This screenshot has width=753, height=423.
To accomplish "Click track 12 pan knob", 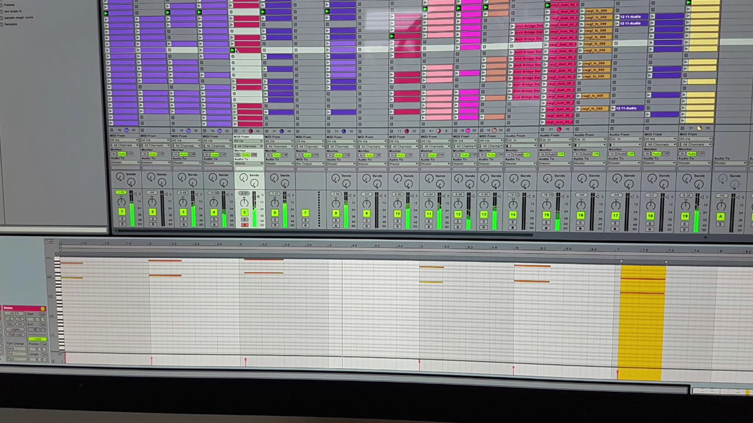I will (458, 204).
